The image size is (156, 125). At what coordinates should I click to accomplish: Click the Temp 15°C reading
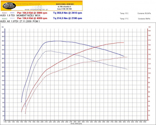(124, 13)
